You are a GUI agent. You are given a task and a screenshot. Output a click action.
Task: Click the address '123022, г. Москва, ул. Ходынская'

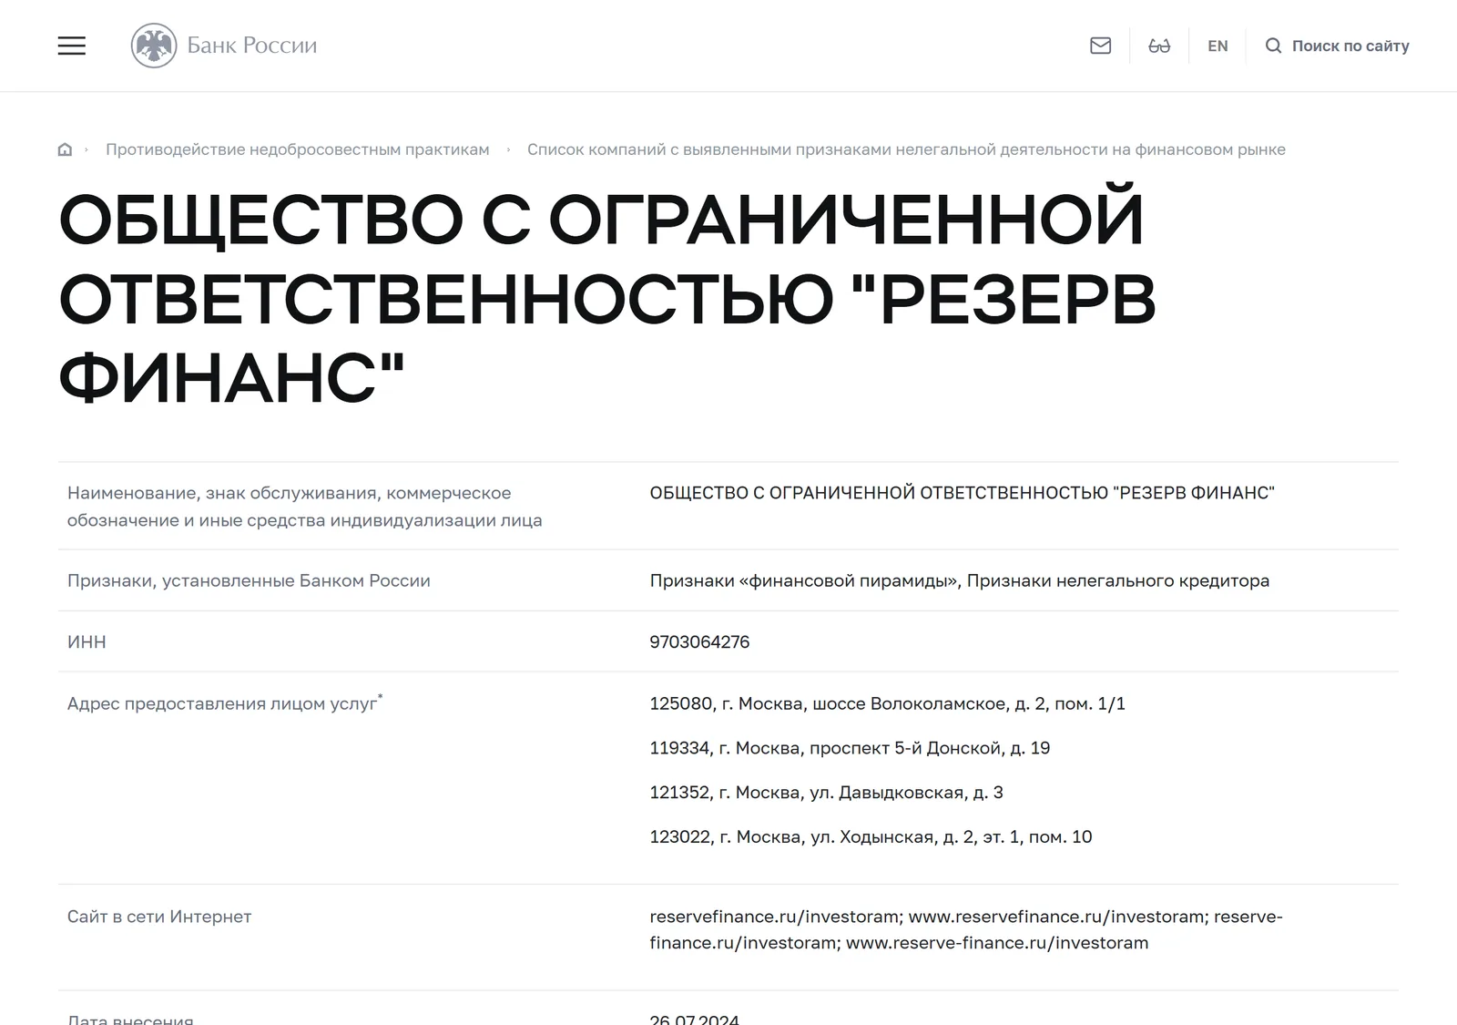pyautogui.click(x=871, y=836)
